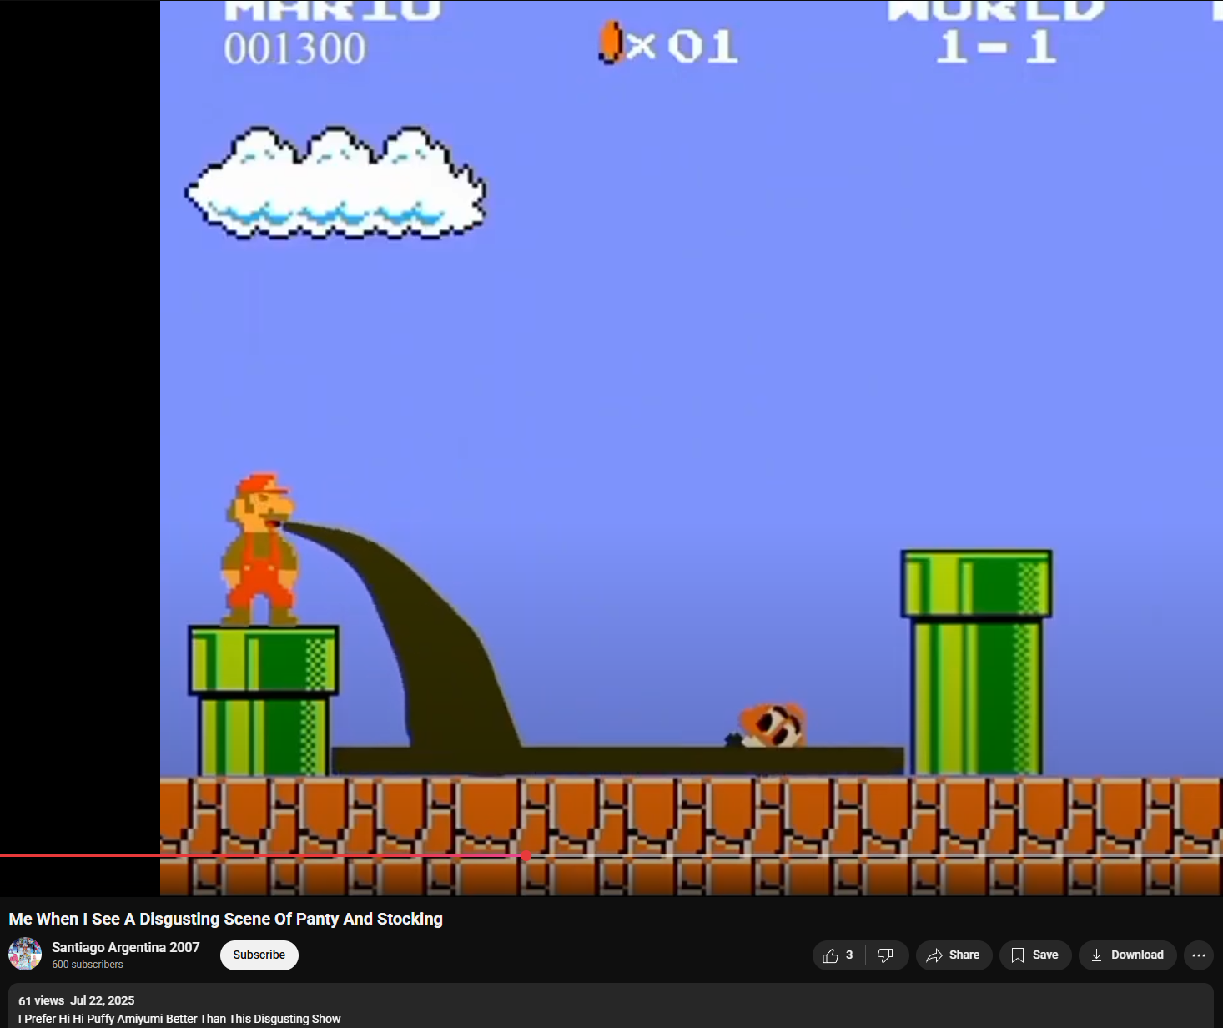Save video to a playlist
Viewport: 1223px width, 1028px height.
point(1035,955)
